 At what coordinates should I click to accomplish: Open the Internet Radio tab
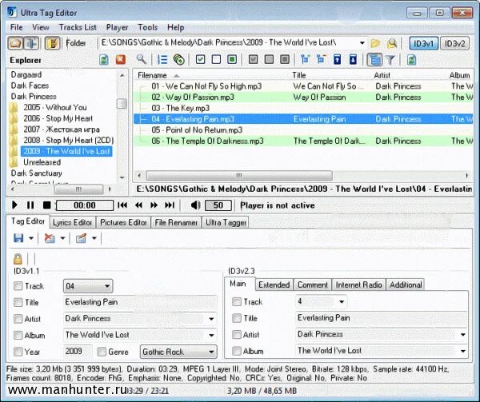(x=358, y=285)
